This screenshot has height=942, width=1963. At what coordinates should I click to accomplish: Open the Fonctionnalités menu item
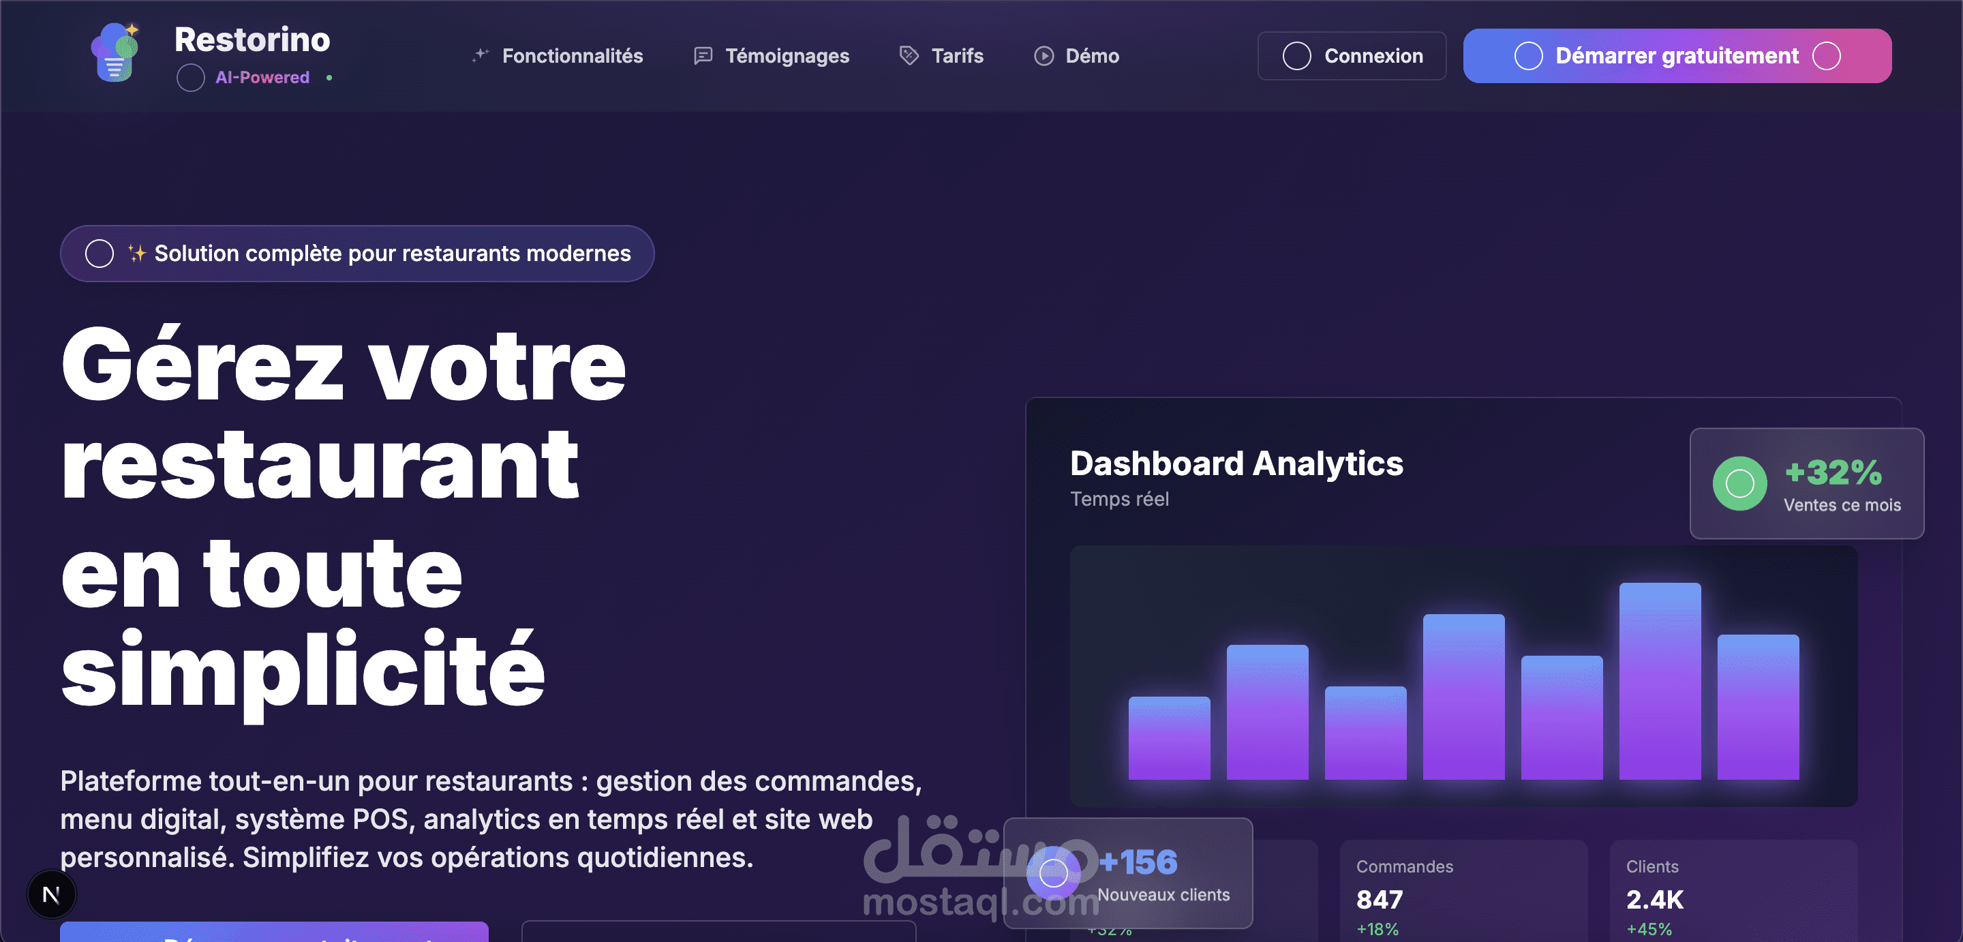pyautogui.click(x=572, y=56)
